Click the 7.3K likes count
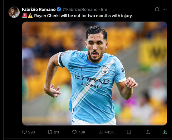 [81, 132]
